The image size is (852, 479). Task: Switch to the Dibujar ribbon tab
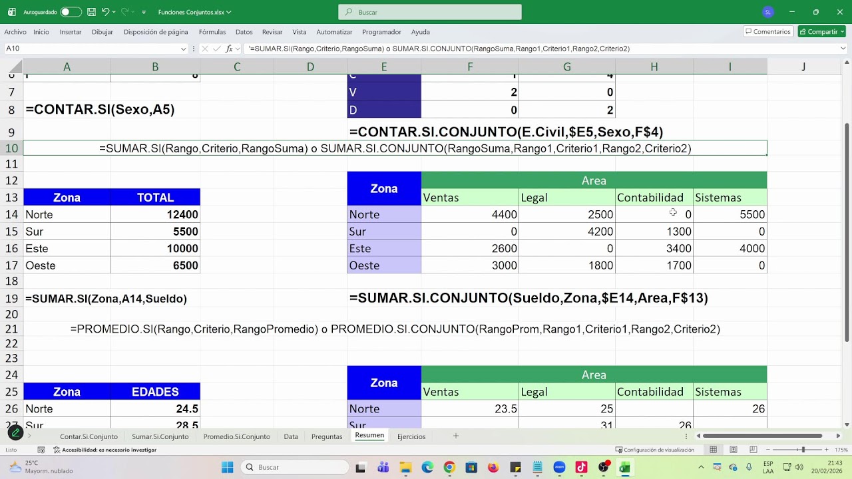103,32
